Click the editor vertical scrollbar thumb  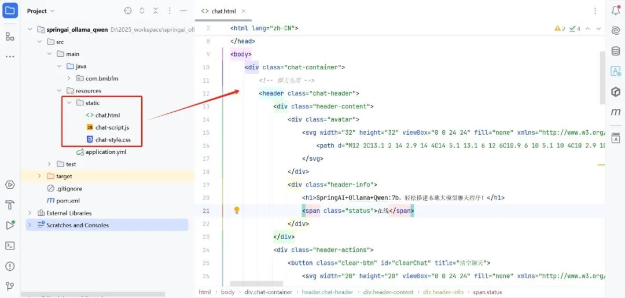click(602, 78)
